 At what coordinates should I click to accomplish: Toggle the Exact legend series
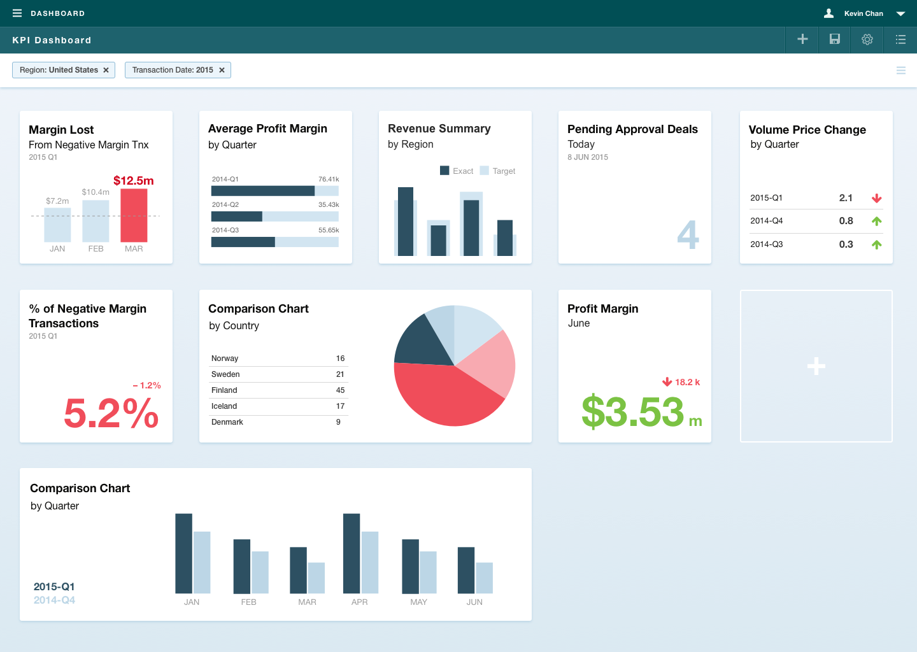pyautogui.click(x=457, y=171)
